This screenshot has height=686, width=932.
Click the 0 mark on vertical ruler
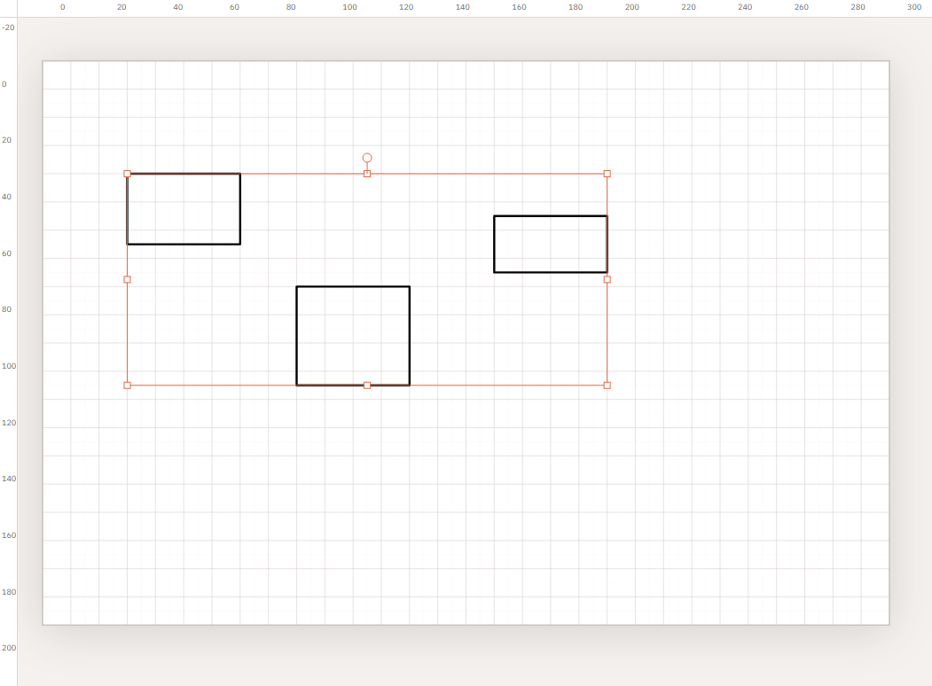pos(4,84)
